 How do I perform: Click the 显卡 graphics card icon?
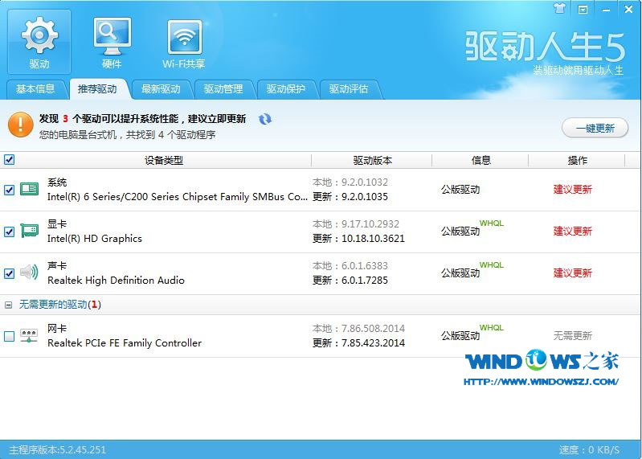pyautogui.click(x=30, y=231)
